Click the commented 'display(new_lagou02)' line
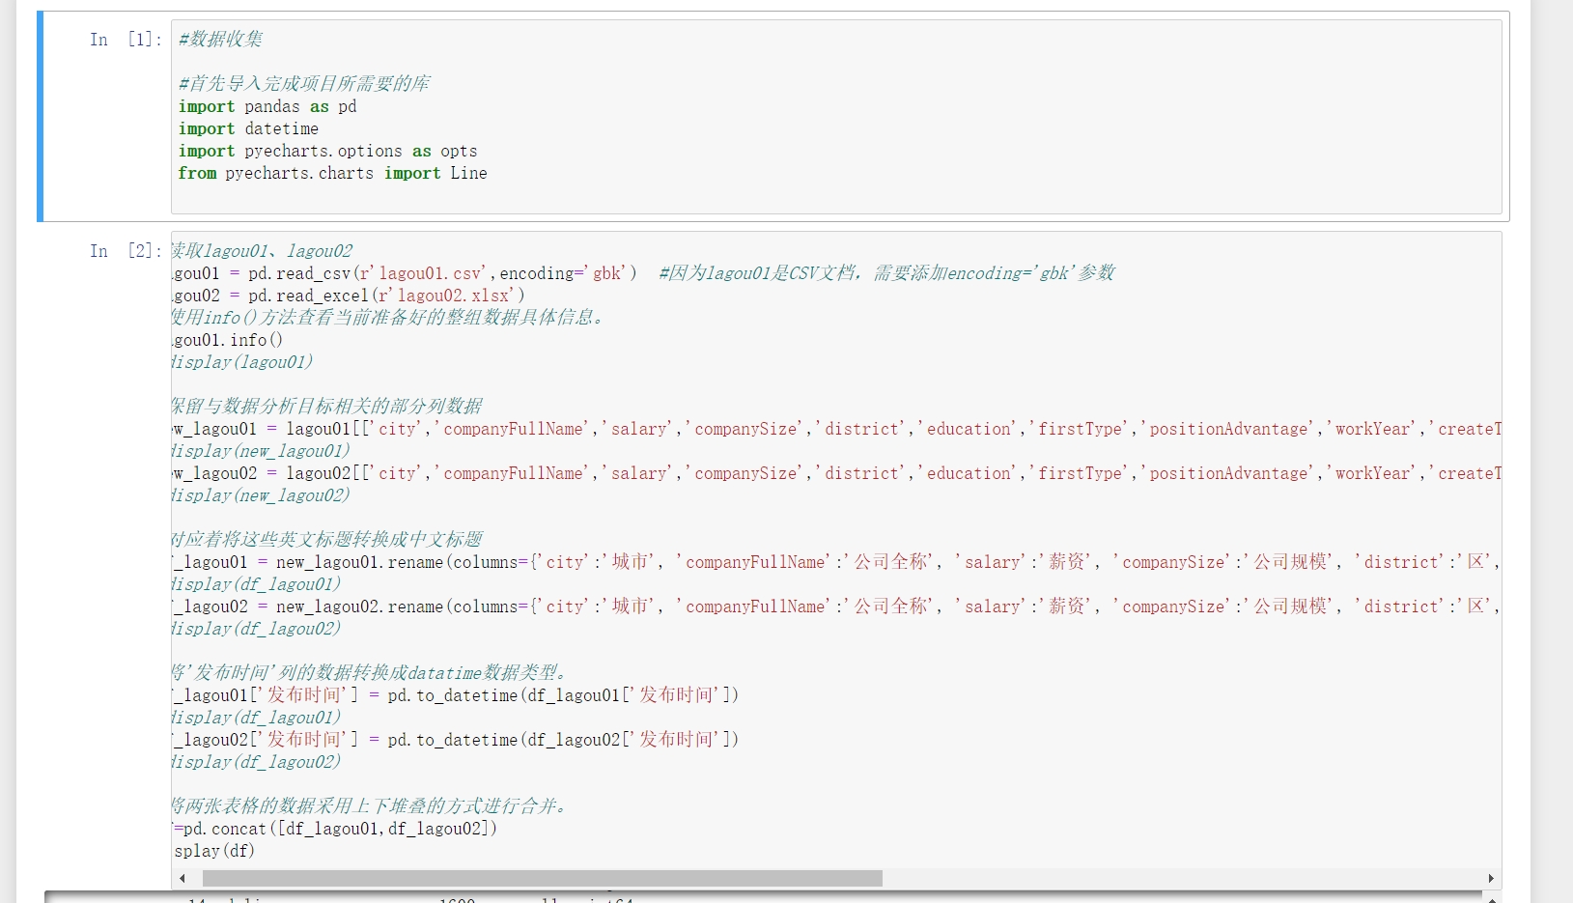1573x903 pixels. 261,495
